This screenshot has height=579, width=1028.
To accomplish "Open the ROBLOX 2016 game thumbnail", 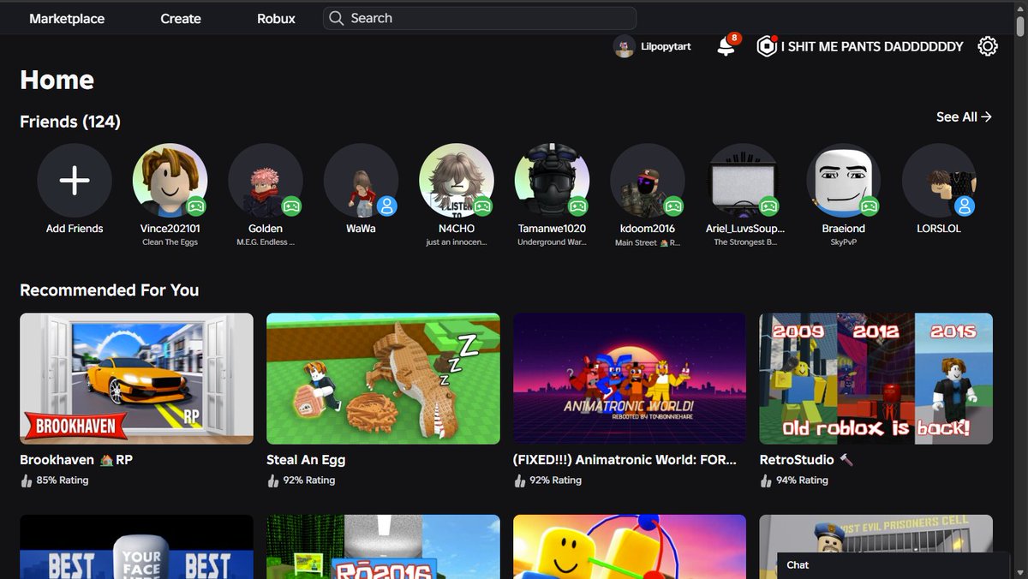I will coord(383,546).
